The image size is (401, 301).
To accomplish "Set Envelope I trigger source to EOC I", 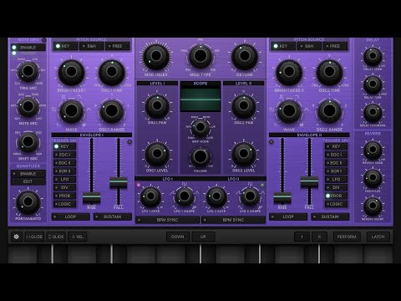I will click(x=64, y=155).
